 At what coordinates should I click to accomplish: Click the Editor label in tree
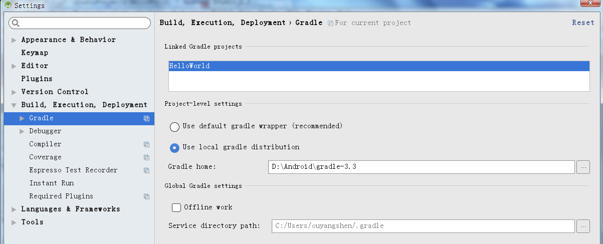[x=35, y=66]
